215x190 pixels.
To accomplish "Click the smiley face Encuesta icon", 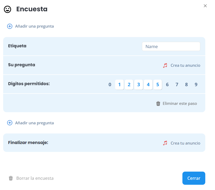I will coord(7,9).
